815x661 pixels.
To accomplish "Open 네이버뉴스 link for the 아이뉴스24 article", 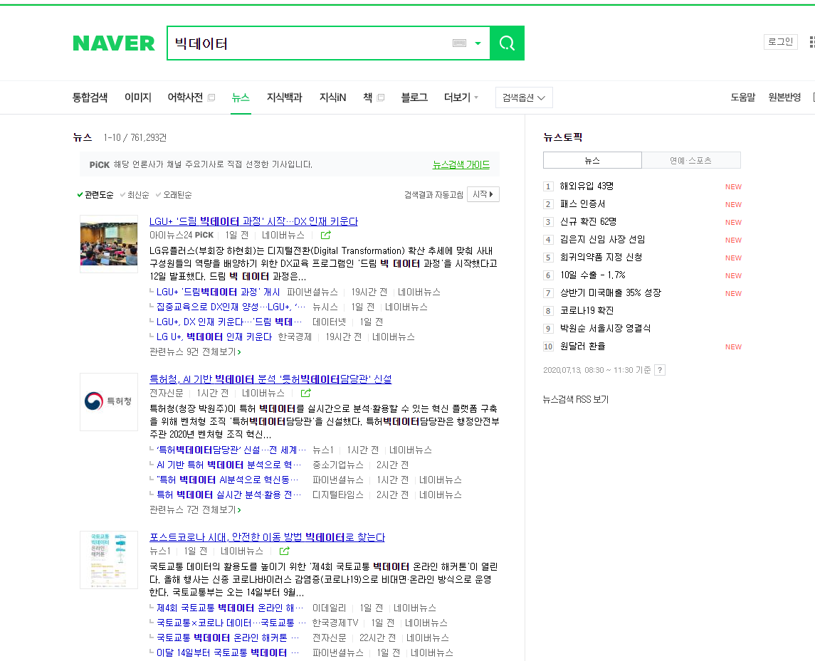I will click(283, 236).
